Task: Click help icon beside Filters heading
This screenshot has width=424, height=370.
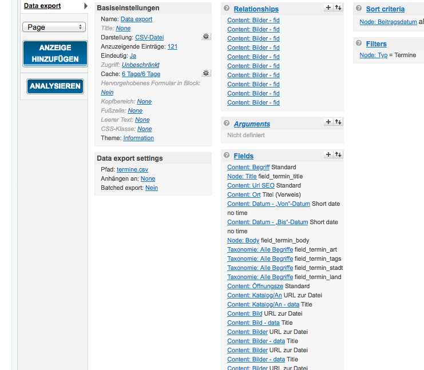Action: (x=359, y=43)
